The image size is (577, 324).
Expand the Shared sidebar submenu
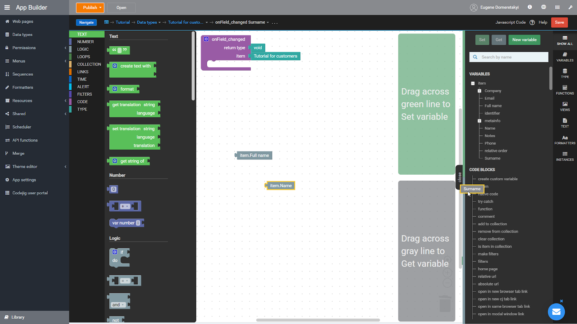[x=66, y=114]
